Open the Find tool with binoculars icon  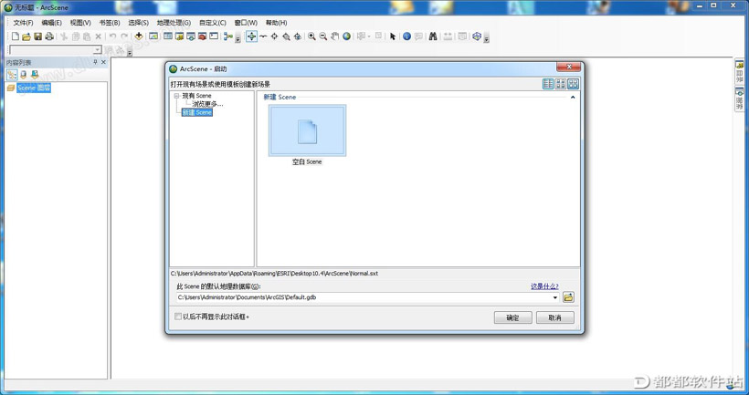[433, 36]
